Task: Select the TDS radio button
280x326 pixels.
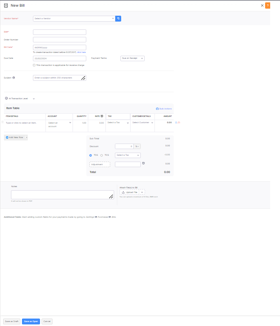Action: (91, 155)
